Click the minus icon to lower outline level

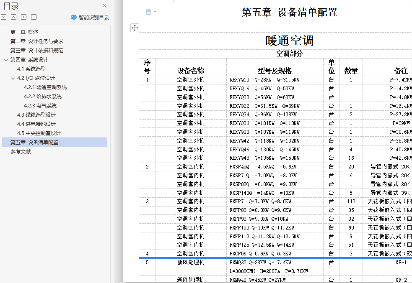point(34,17)
